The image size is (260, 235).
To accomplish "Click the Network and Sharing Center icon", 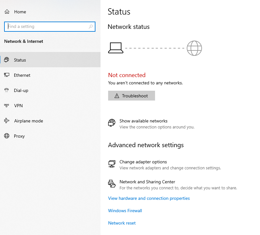I will [112, 184].
